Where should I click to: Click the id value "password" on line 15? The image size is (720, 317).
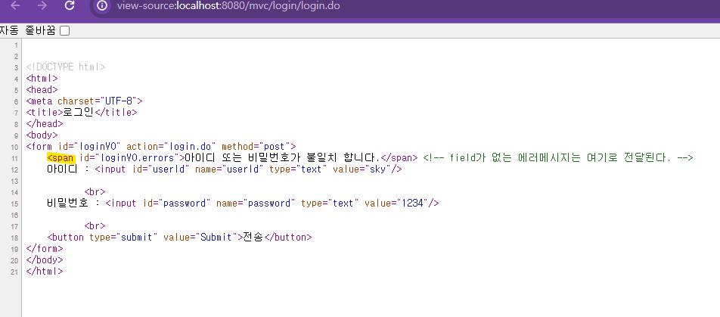pos(185,203)
